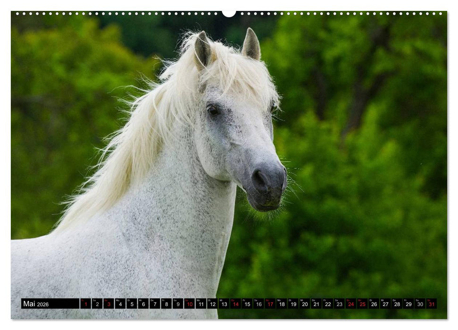Select the holiday date 25
Image resolution: width=458 pixels, height=330 pixels.
364,305
